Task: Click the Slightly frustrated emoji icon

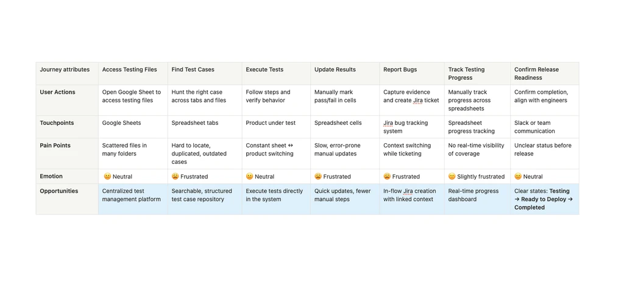Action: (452, 176)
